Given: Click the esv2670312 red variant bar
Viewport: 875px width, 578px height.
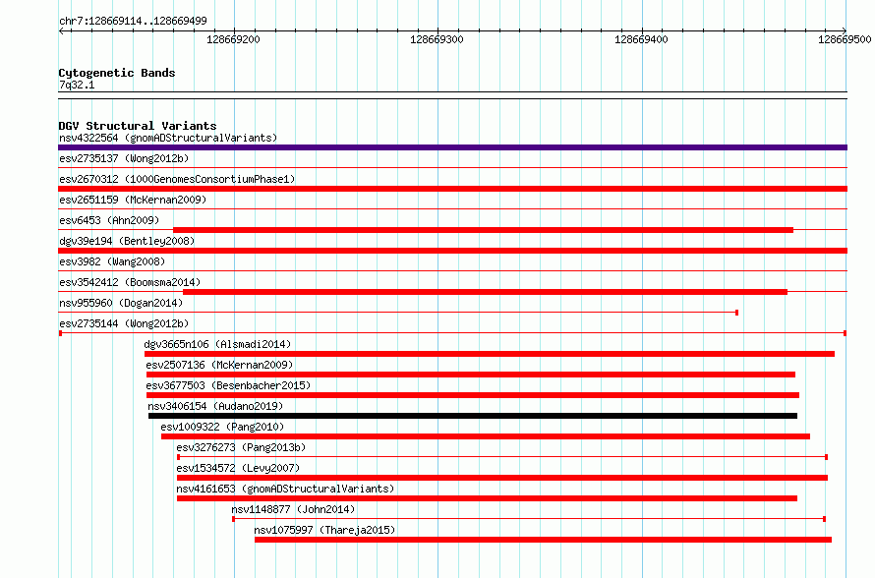Looking at the screenshot, I should (x=452, y=189).
